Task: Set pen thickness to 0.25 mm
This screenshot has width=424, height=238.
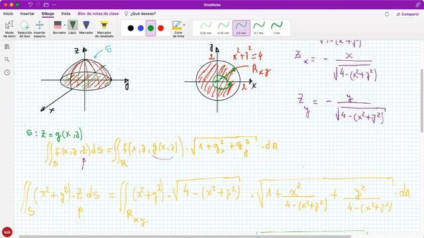Action: click(x=205, y=28)
